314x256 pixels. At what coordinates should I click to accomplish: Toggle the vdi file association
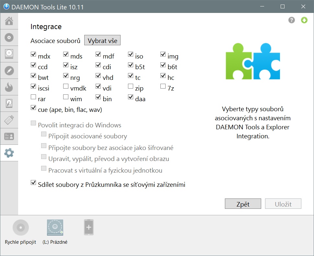[98, 86]
